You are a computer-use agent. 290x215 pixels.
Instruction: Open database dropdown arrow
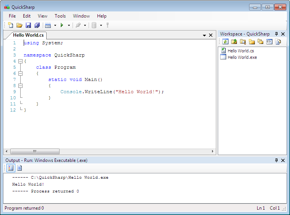click(101, 25)
